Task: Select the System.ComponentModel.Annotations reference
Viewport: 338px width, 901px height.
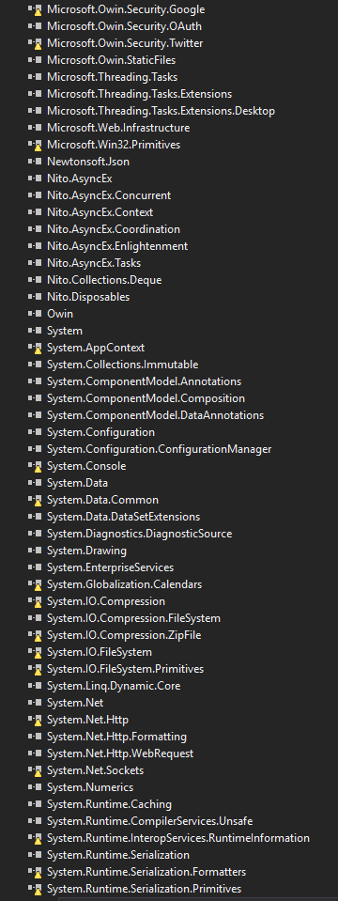Action: (x=144, y=381)
